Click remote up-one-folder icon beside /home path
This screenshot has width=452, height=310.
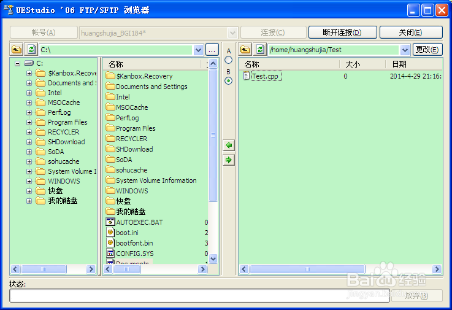click(x=245, y=50)
